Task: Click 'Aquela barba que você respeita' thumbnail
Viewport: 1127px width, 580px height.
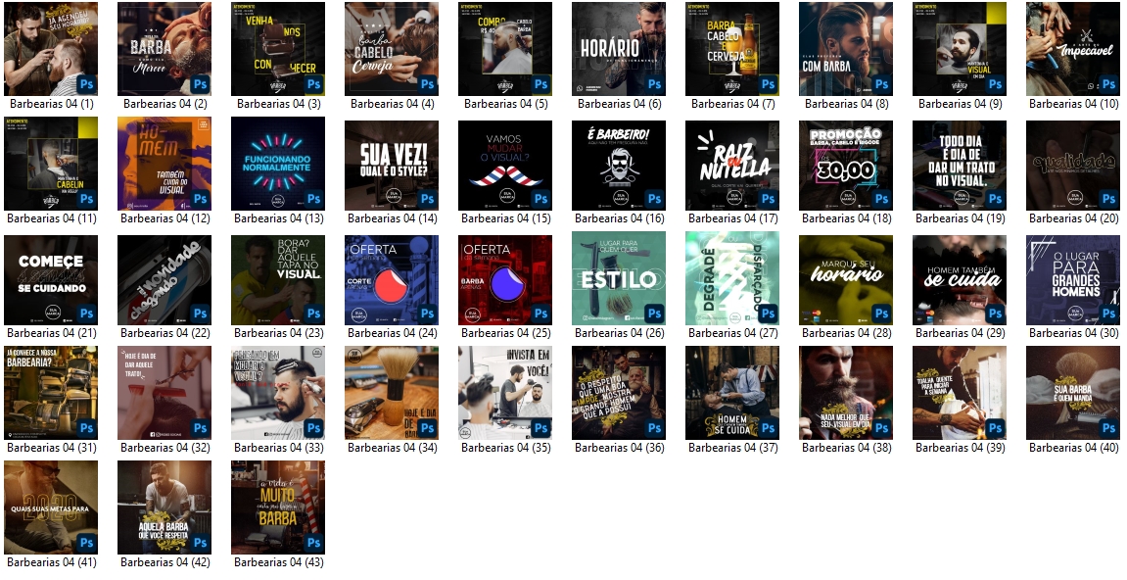Action: coord(164,508)
